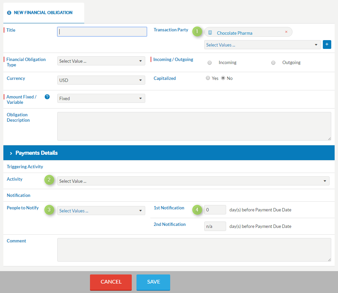Open the Currency dropdown showing USD
This screenshot has width=338, height=293.
[x=101, y=80]
